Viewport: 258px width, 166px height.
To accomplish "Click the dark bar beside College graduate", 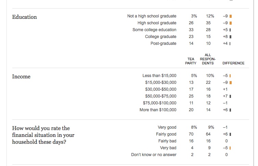I will coord(231,37).
